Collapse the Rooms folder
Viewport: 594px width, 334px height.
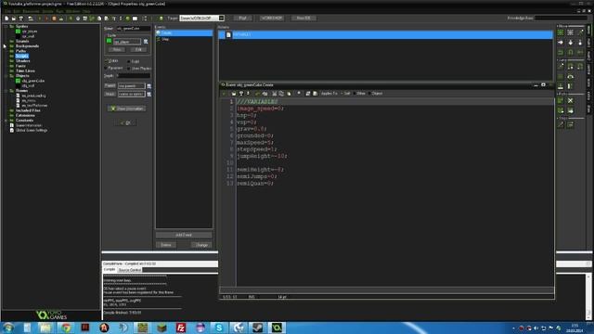pyautogui.click(x=6, y=91)
